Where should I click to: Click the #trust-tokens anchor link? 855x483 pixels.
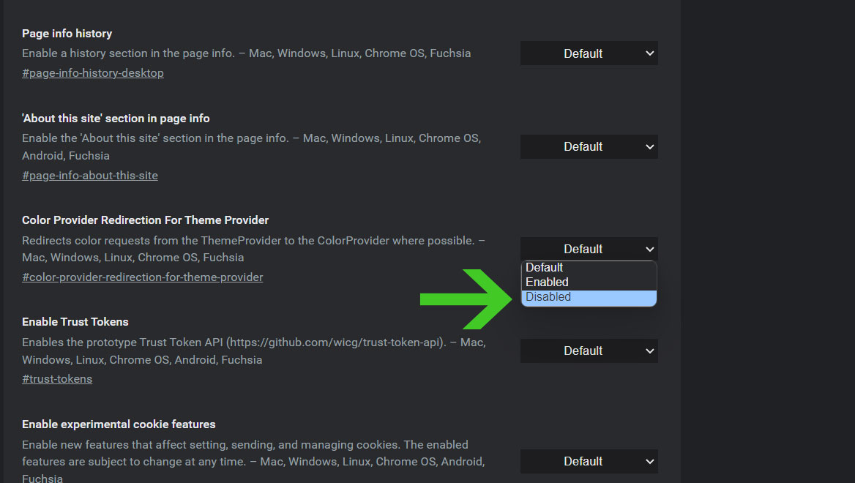coord(57,379)
